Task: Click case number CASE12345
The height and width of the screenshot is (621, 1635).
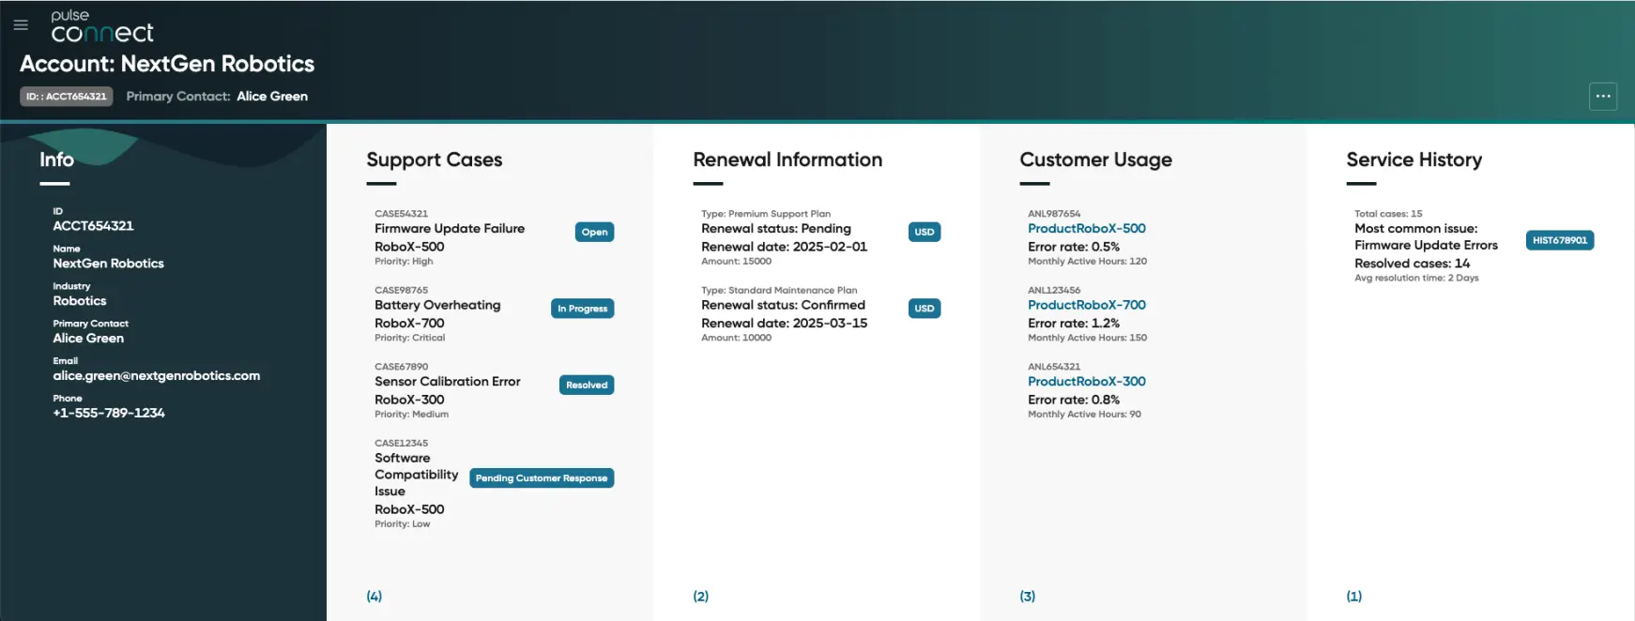Action: 401,443
